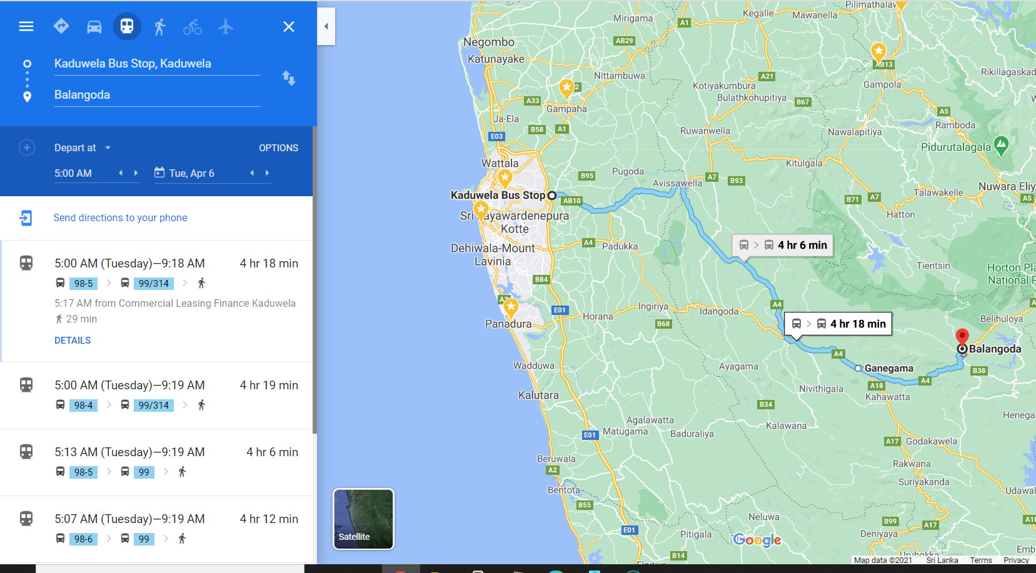Open the Privacy link
This screenshot has width=1036, height=573.
(x=1016, y=561)
